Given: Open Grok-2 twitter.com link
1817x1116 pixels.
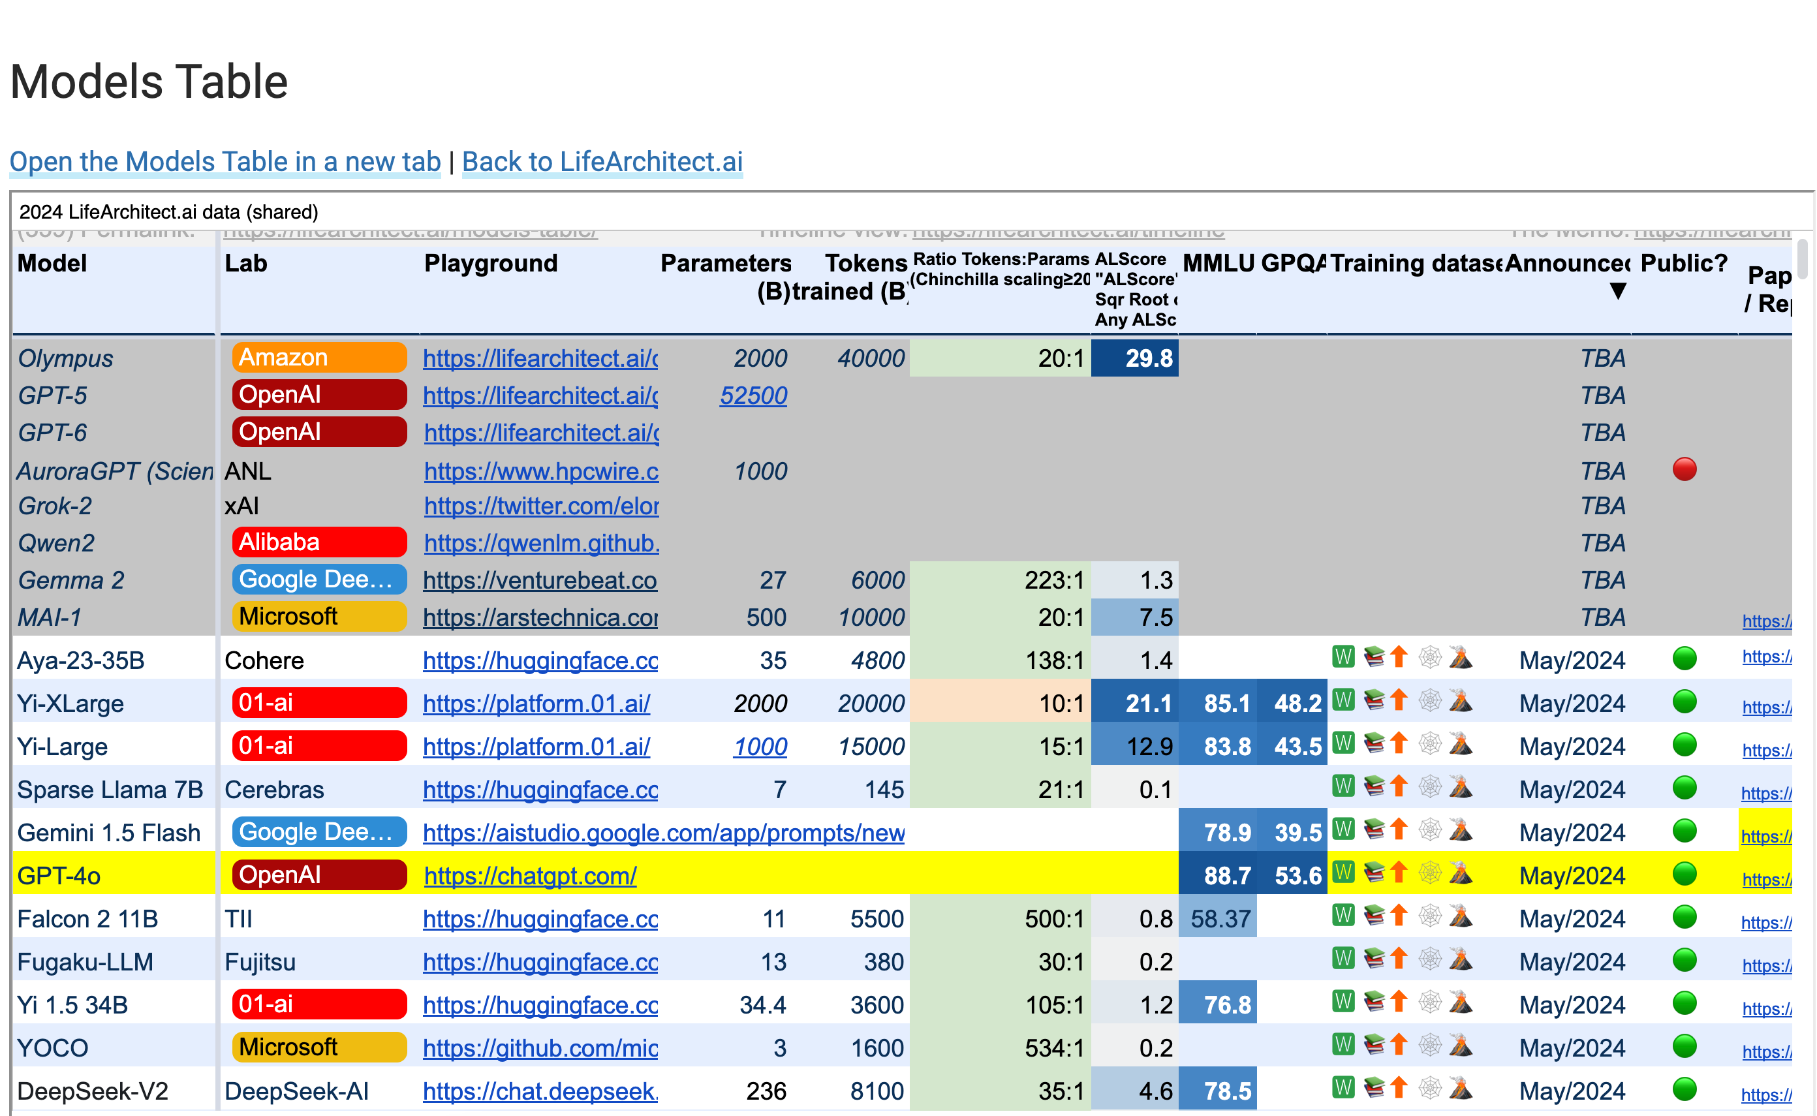Looking at the screenshot, I should [x=541, y=506].
